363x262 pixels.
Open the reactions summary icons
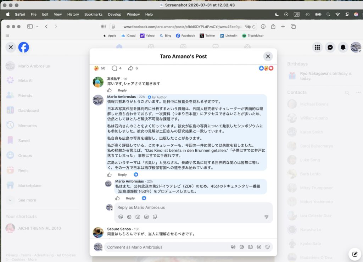[x=266, y=68]
